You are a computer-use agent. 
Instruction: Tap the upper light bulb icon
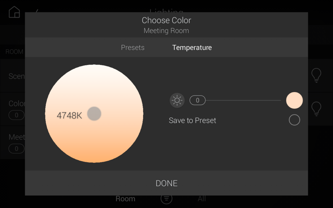point(316,75)
